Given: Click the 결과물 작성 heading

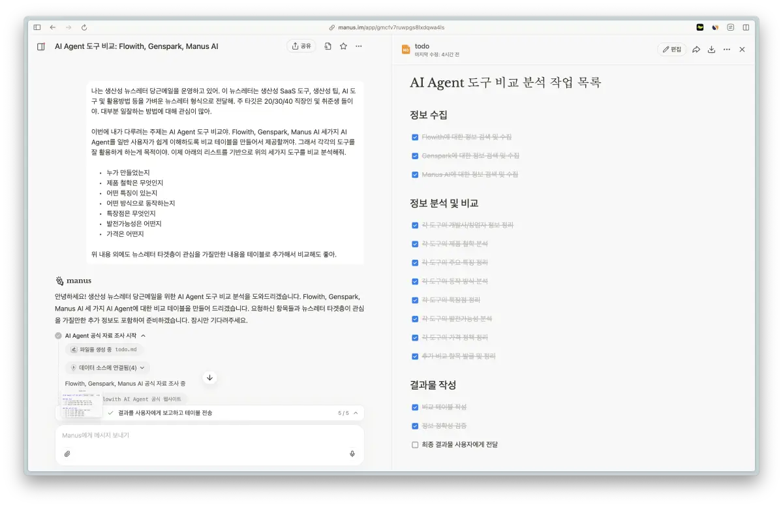Looking at the screenshot, I should point(433,385).
